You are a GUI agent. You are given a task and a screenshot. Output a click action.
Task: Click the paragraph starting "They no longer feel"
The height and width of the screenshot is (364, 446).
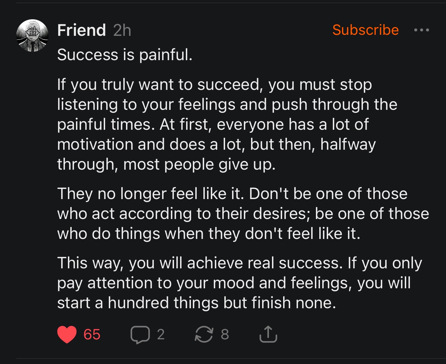(x=243, y=214)
